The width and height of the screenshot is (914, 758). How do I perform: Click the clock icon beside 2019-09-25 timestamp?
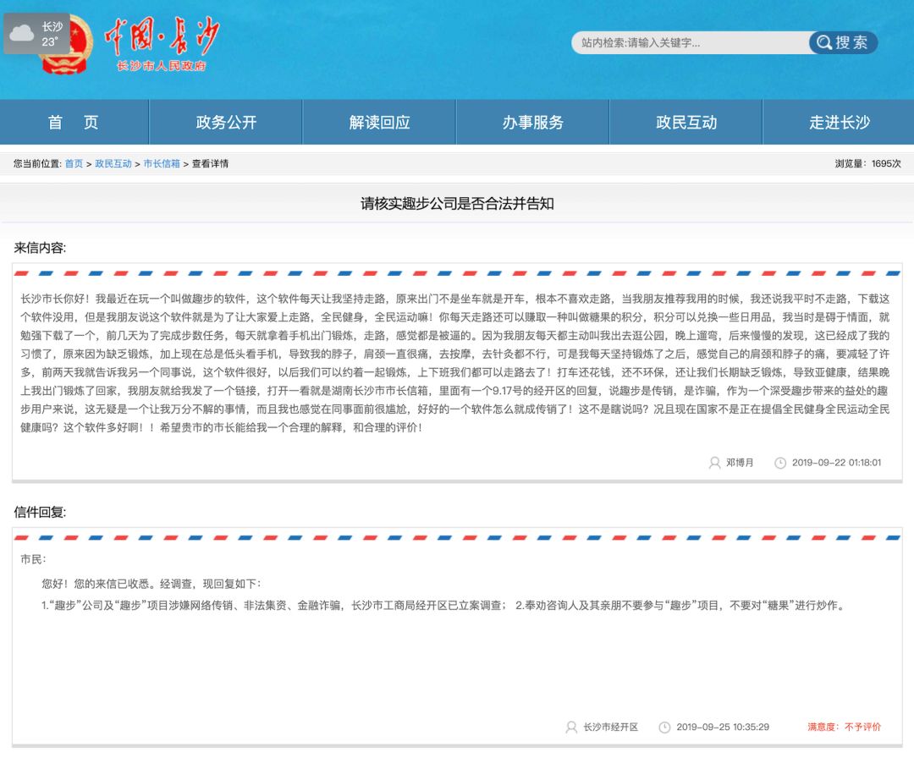pyautogui.click(x=664, y=727)
